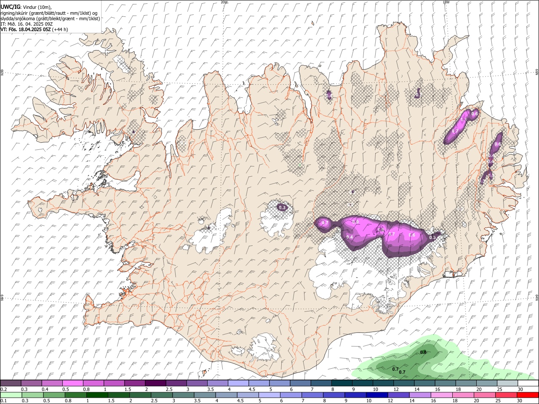
Task: Select the light pink 16–18 bottom-row legend swatch
Action: (442, 395)
